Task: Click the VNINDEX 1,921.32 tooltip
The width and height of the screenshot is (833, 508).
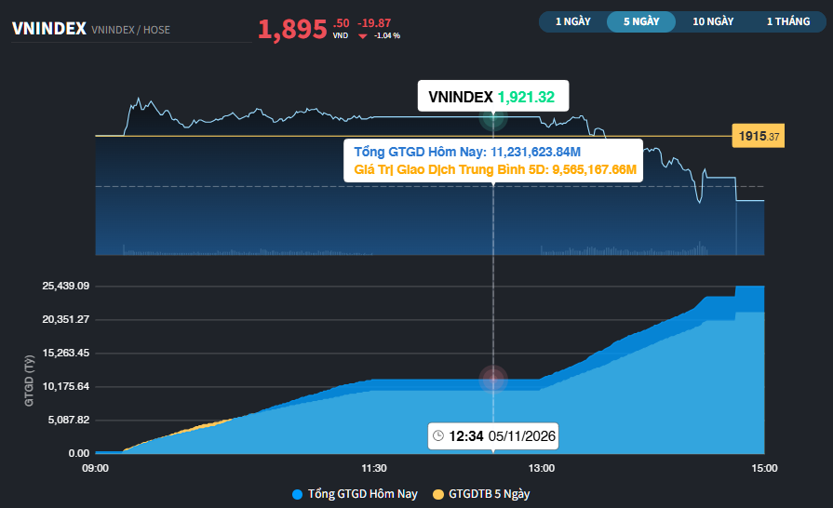Action: pos(493,97)
